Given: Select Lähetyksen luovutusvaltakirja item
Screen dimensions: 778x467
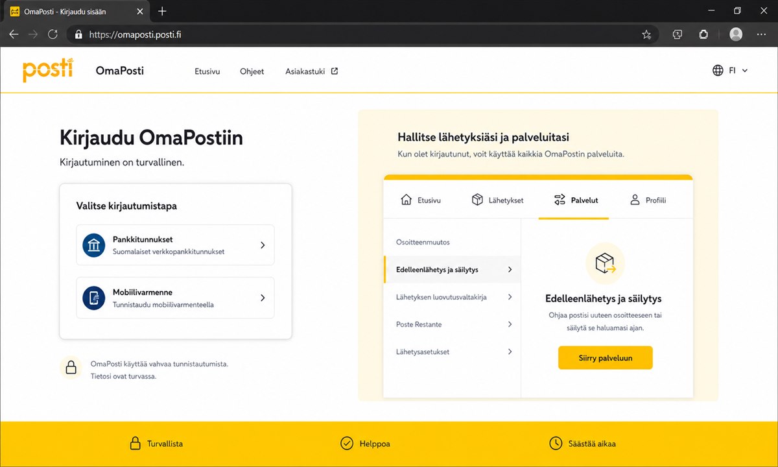Looking at the screenshot, I should (x=452, y=297).
